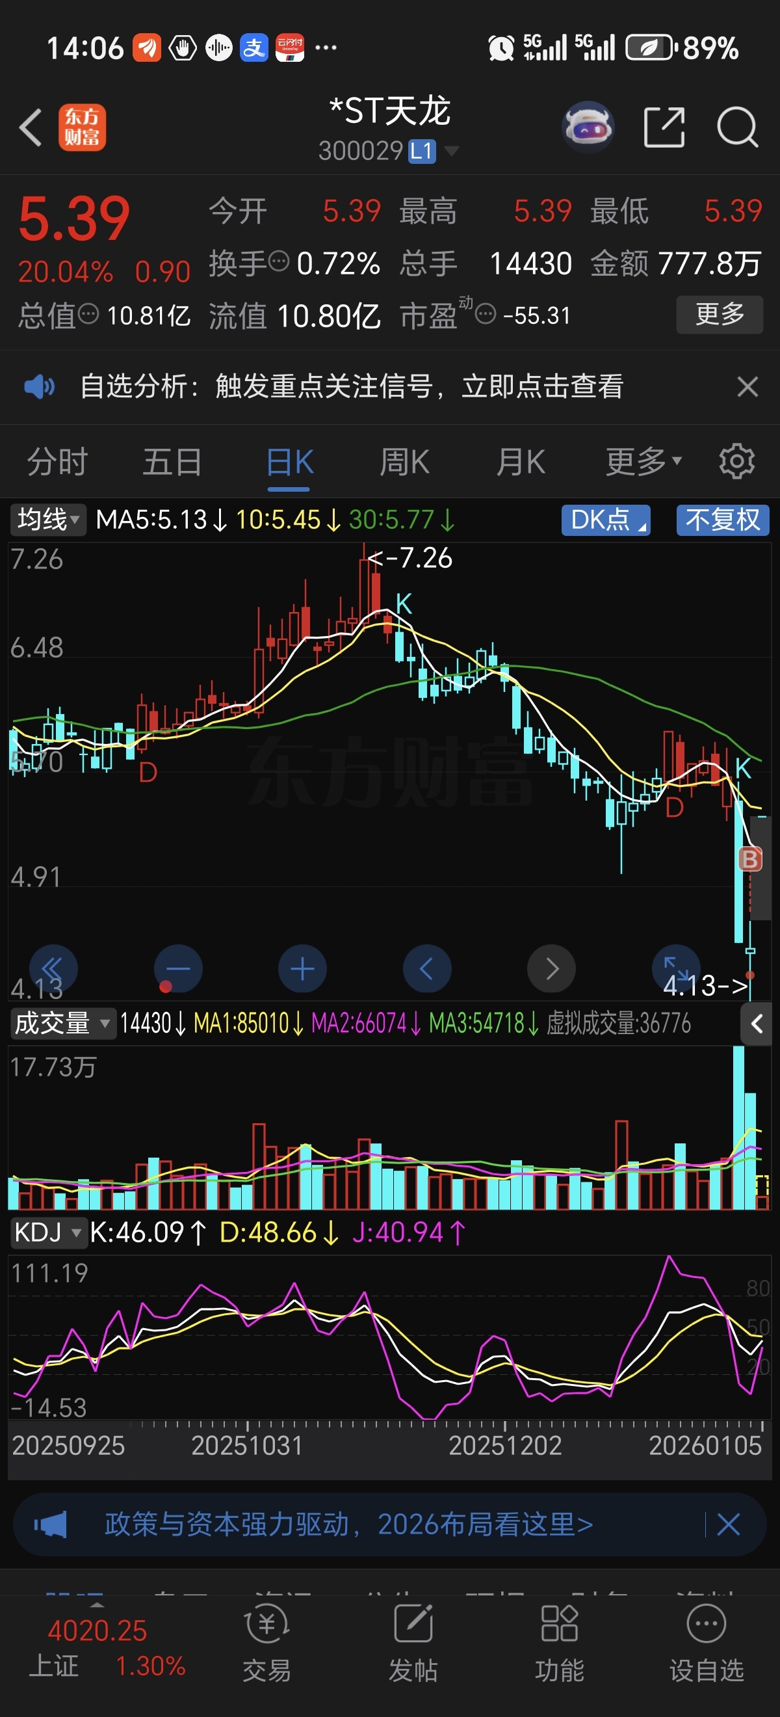Tap info icon next to 市盈
The image size is (780, 1717).
tap(486, 313)
